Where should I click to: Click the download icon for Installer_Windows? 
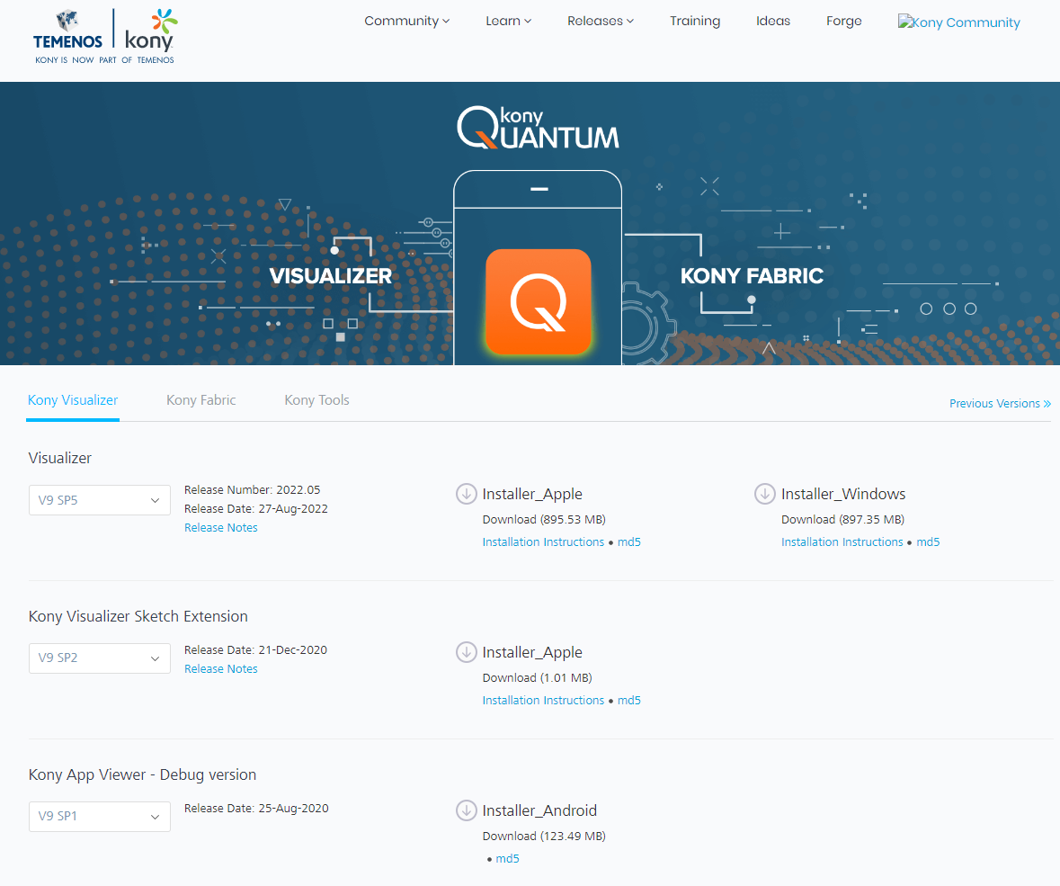point(764,494)
